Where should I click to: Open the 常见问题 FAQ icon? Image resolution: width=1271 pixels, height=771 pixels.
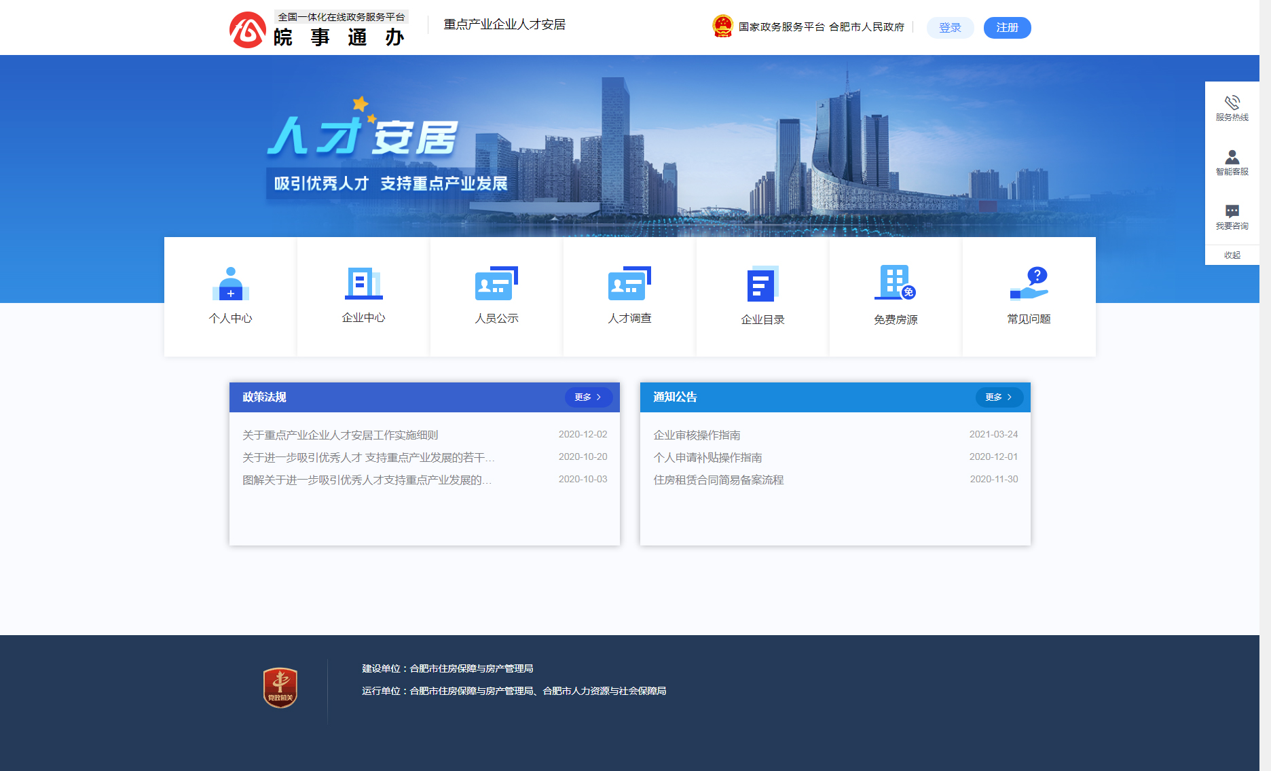[x=1028, y=295]
